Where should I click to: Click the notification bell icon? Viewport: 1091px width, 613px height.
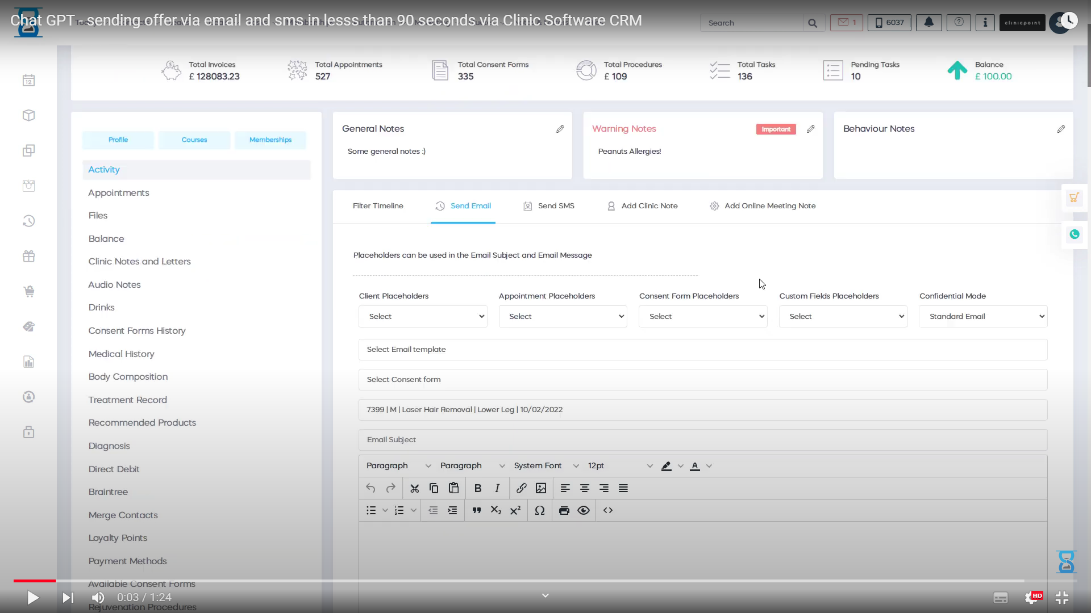(x=929, y=23)
